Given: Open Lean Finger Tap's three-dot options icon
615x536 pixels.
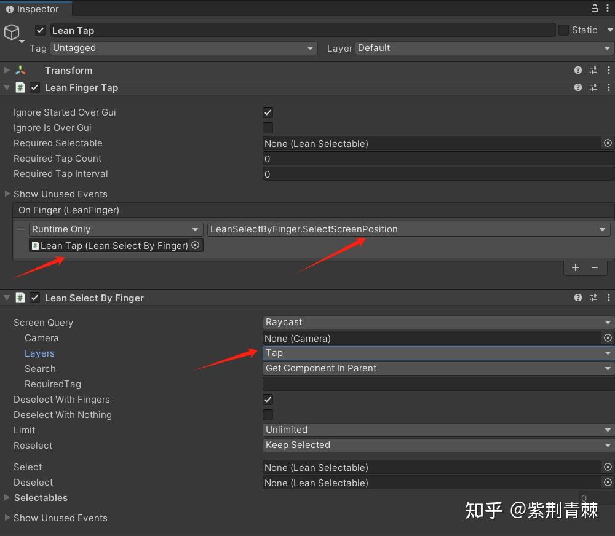Looking at the screenshot, I should 609,87.
